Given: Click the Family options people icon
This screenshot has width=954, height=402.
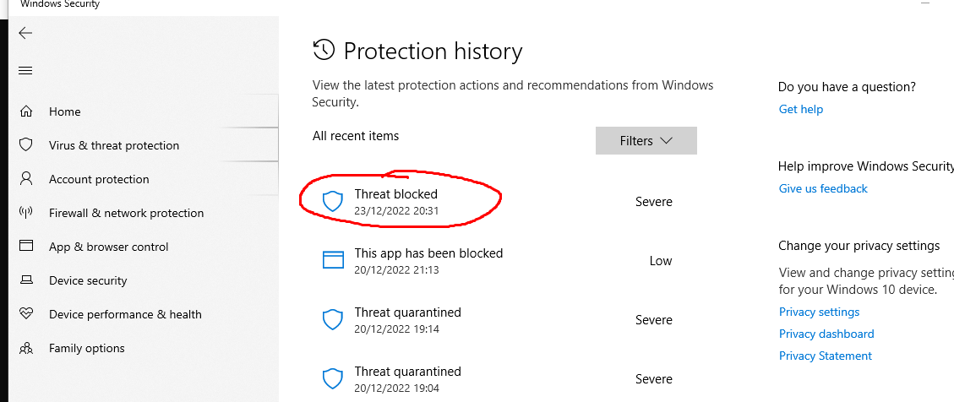Looking at the screenshot, I should tap(25, 348).
